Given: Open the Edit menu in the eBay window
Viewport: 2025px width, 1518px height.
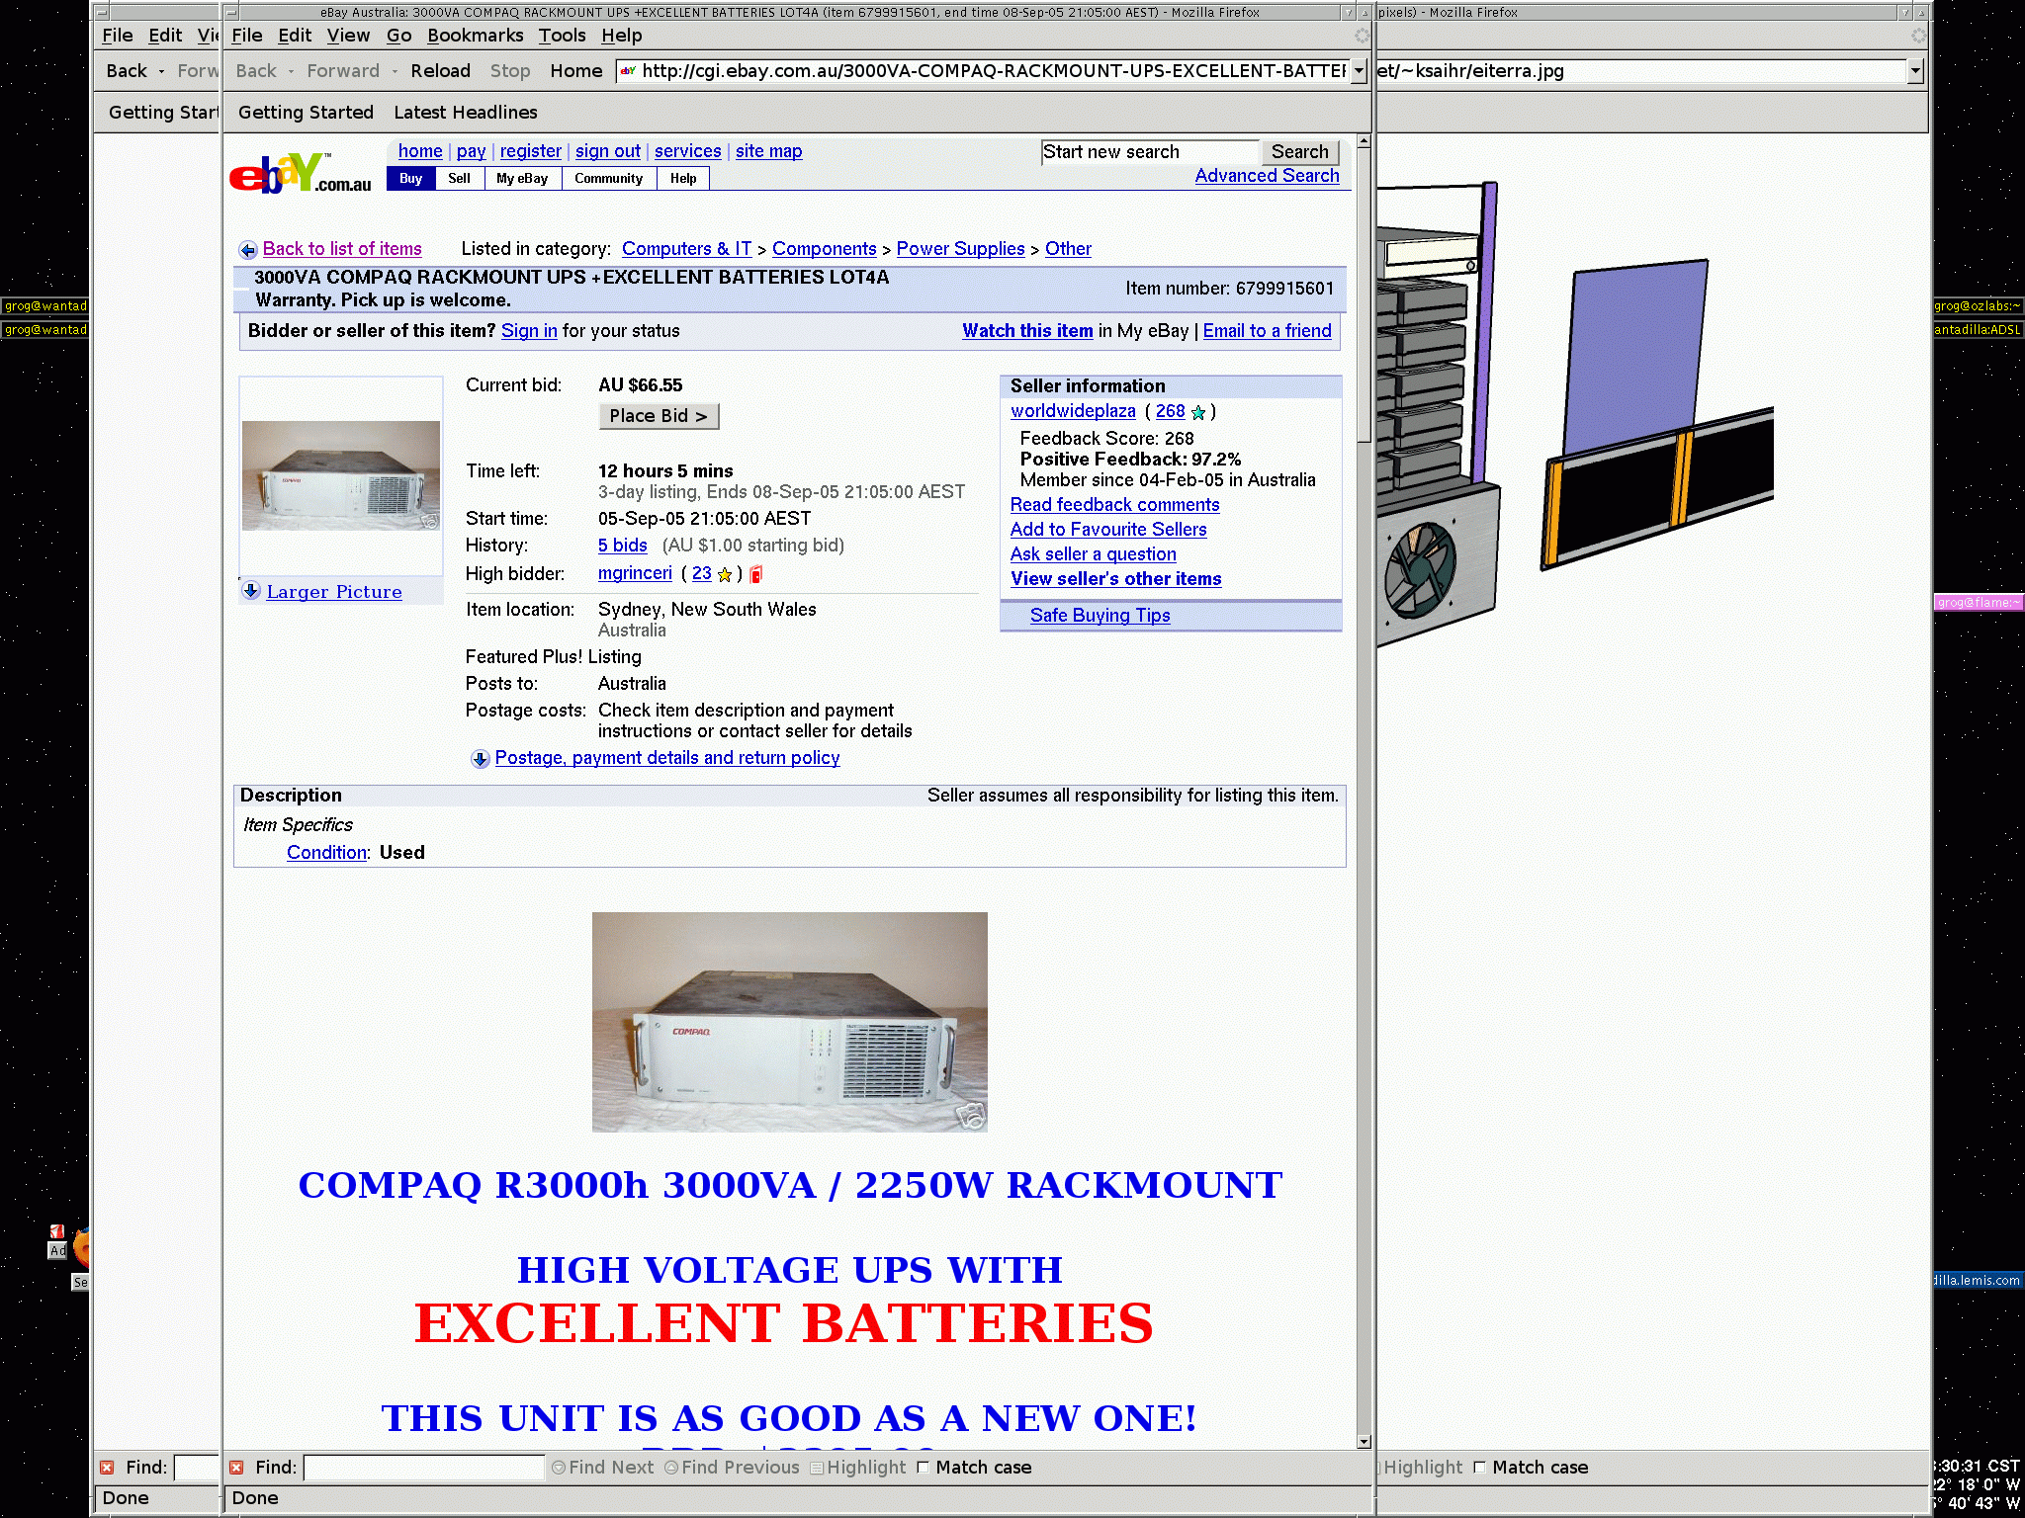Looking at the screenshot, I should point(295,36).
